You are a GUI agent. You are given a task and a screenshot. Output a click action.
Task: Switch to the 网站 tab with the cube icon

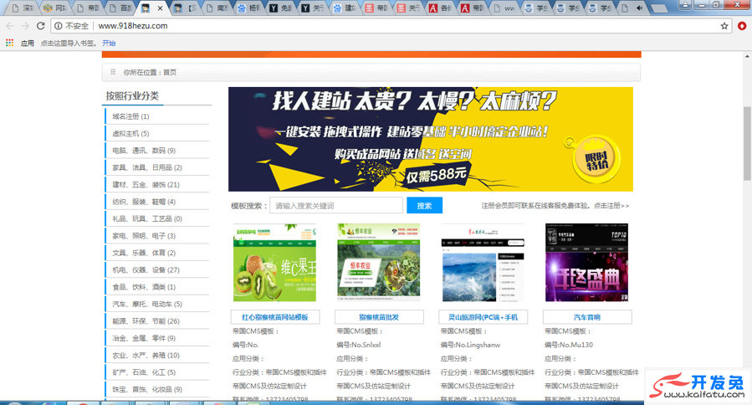[x=54, y=8]
